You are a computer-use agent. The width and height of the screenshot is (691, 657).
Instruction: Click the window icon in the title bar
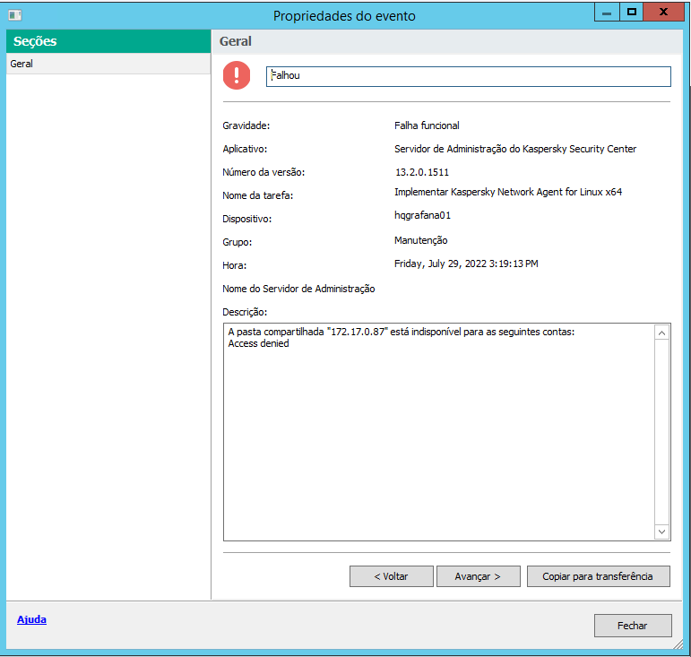coord(15,15)
